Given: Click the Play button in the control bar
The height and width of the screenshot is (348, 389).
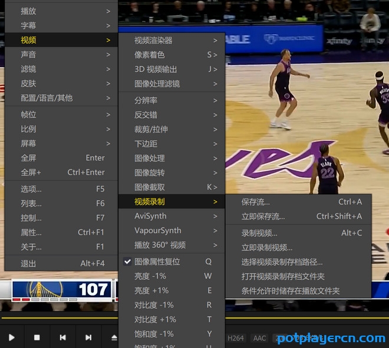Looking at the screenshot, I should click(x=11, y=337).
